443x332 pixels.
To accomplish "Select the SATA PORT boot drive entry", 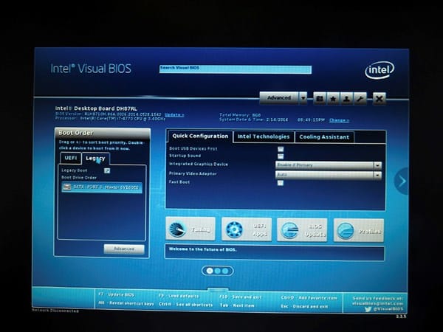I will [102, 187].
